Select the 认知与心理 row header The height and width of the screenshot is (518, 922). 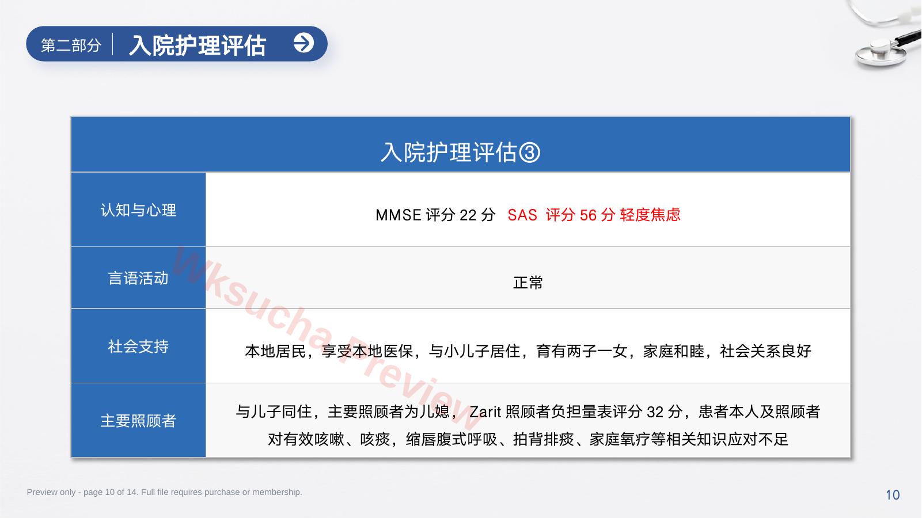coord(138,210)
